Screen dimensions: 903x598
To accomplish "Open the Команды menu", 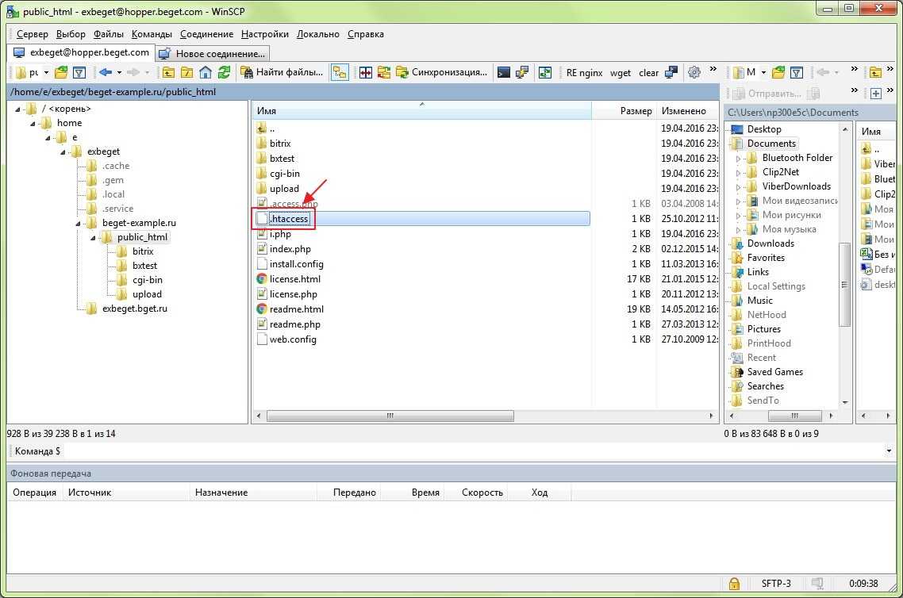I will [x=152, y=34].
